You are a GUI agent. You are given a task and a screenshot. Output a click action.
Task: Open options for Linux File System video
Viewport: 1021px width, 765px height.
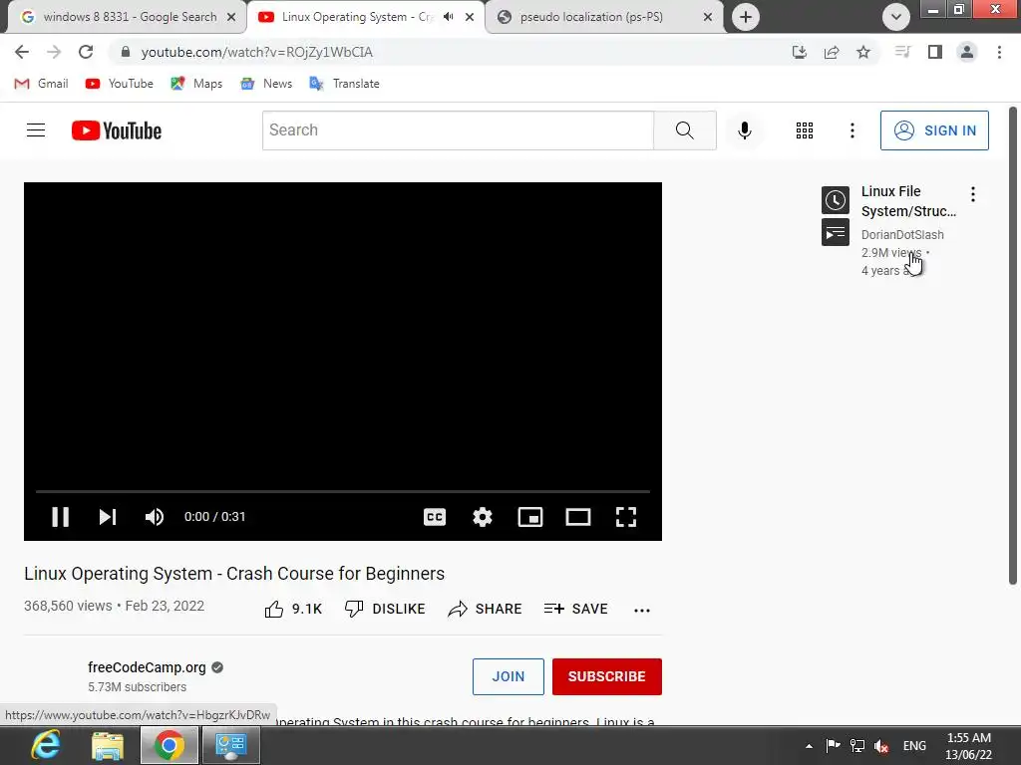pos(973,194)
